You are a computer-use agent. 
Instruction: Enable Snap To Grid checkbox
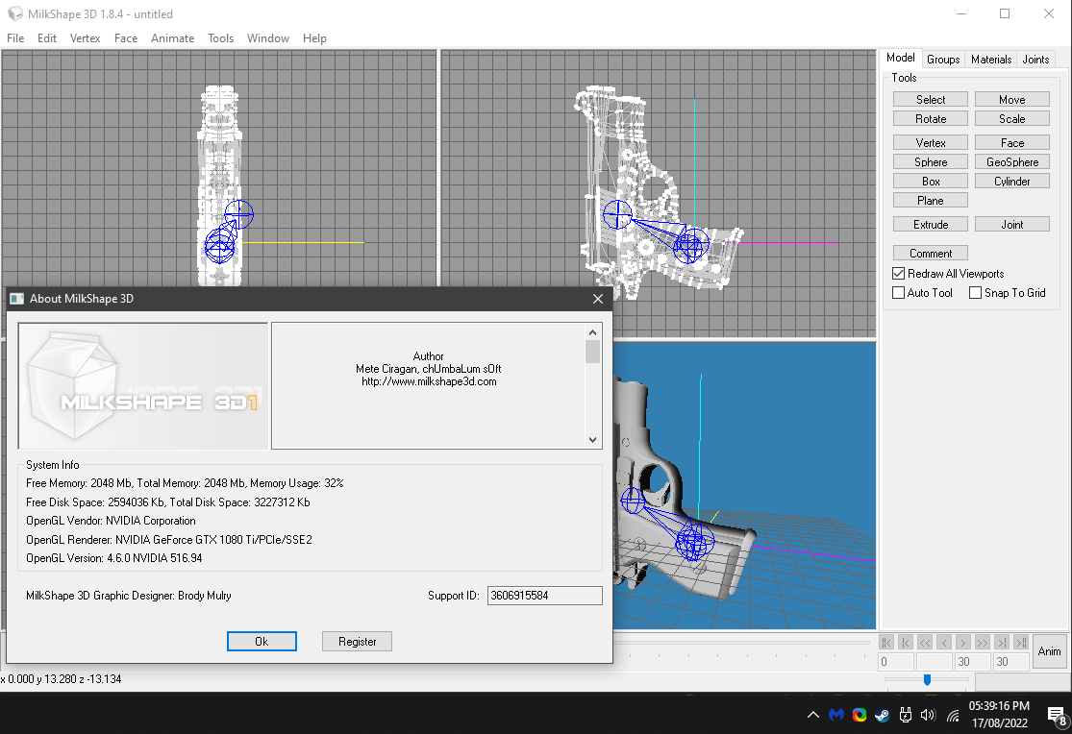pyautogui.click(x=976, y=292)
